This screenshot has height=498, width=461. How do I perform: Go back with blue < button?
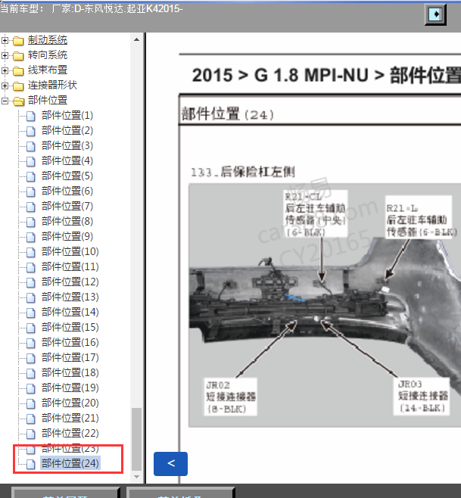coord(170,464)
